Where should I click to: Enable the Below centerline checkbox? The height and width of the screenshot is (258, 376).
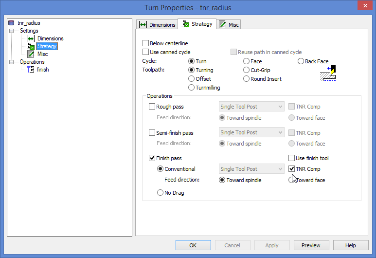[x=146, y=43]
